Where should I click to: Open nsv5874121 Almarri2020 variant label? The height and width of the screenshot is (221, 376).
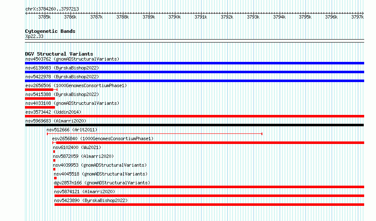pos(84,192)
